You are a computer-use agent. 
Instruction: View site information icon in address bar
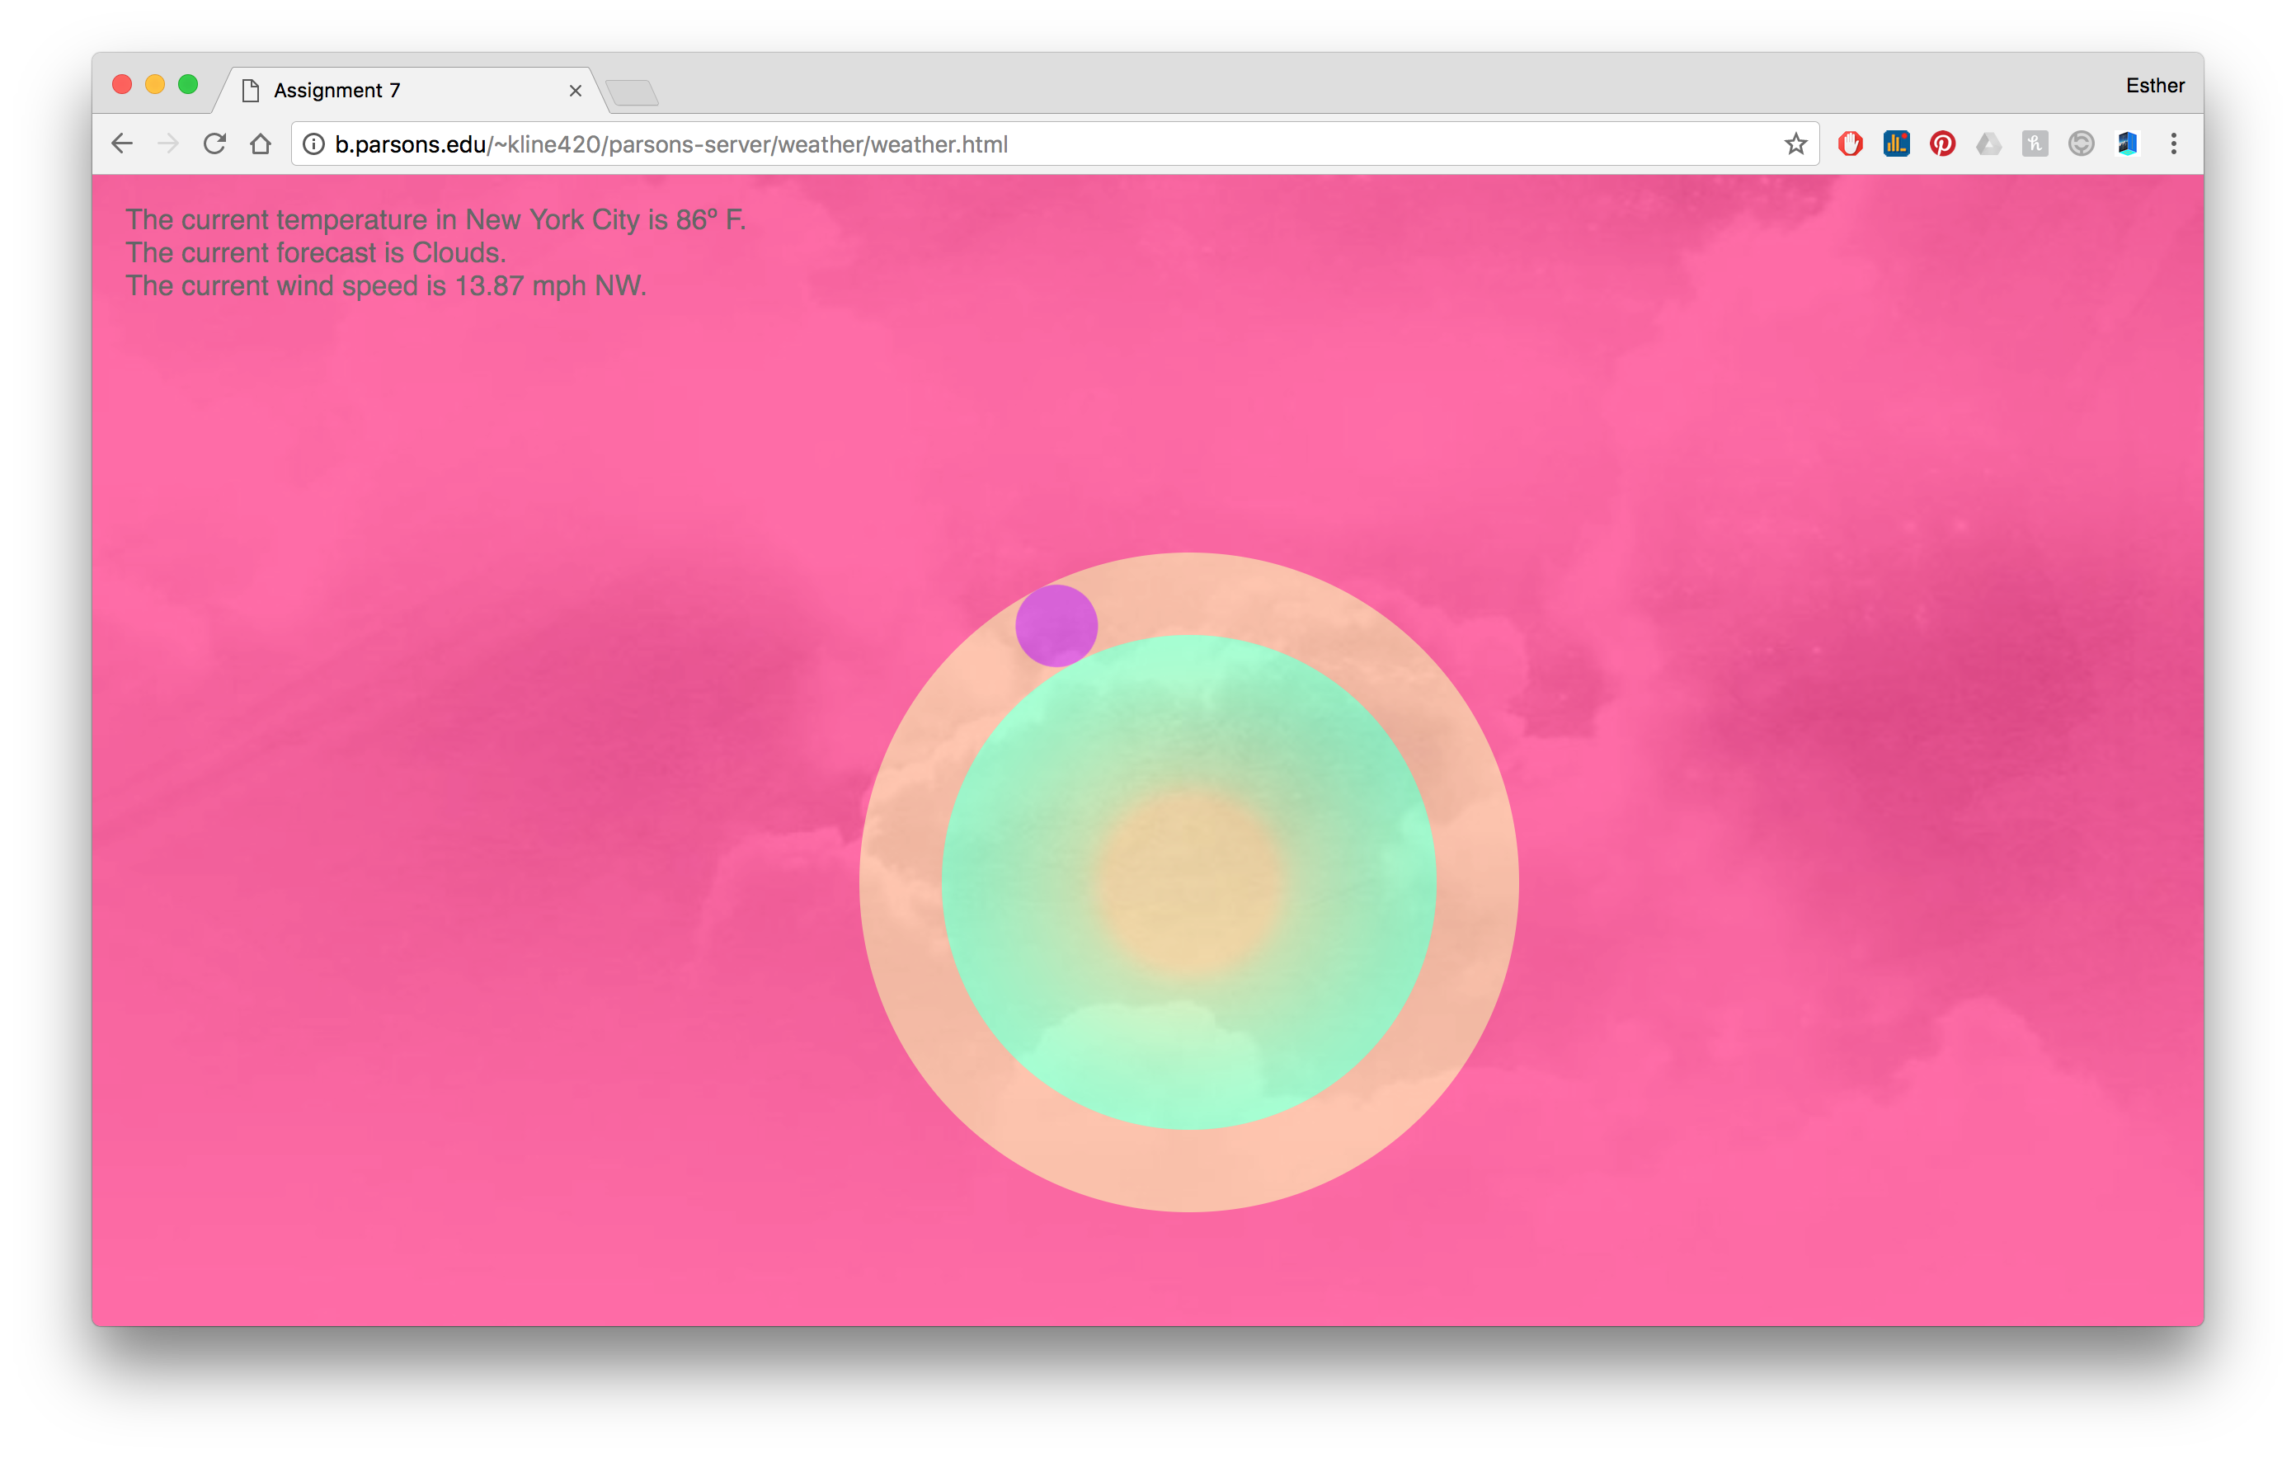point(313,144)
